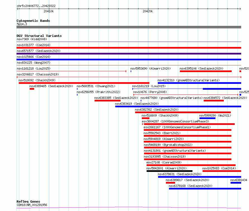Click nsv1025083 (Coe2014) red bar
Viewport: 249px width, 211px height.
point(222,171)
